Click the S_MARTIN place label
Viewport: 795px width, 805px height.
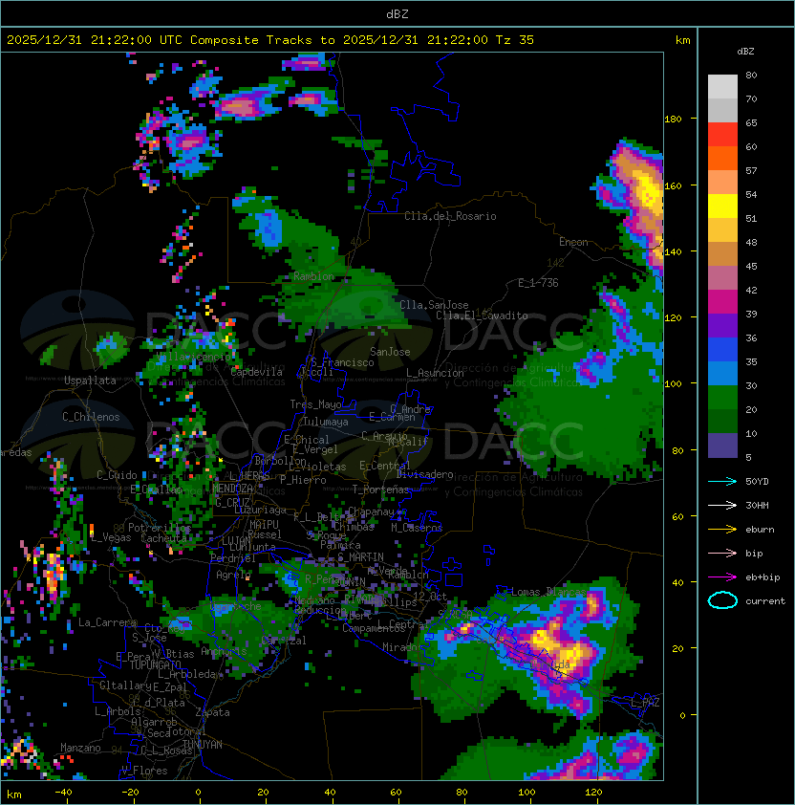point(360,557)
